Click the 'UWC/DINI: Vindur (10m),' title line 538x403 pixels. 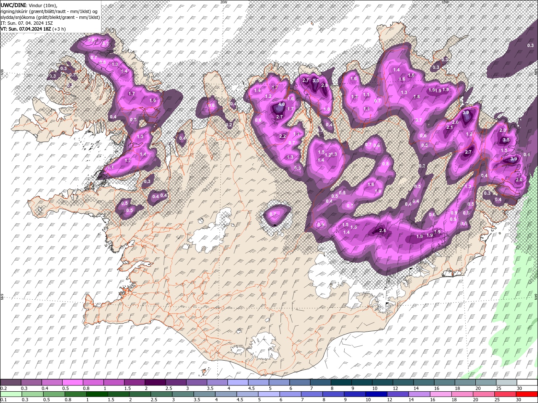pos(29,5)
